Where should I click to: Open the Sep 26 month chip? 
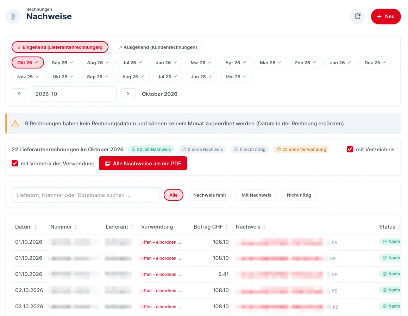[62, 63]
